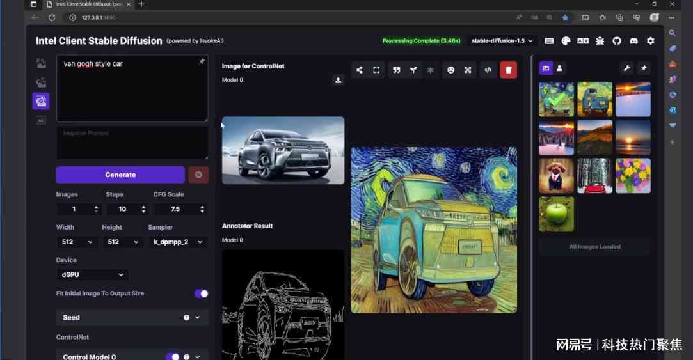This screenshot has width=693, height=360.
Task: Toggle Fit Initial Image To Output Size
Action: 201,293
